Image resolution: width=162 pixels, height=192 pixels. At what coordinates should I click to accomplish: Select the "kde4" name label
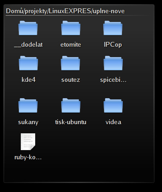coord(28,80)
